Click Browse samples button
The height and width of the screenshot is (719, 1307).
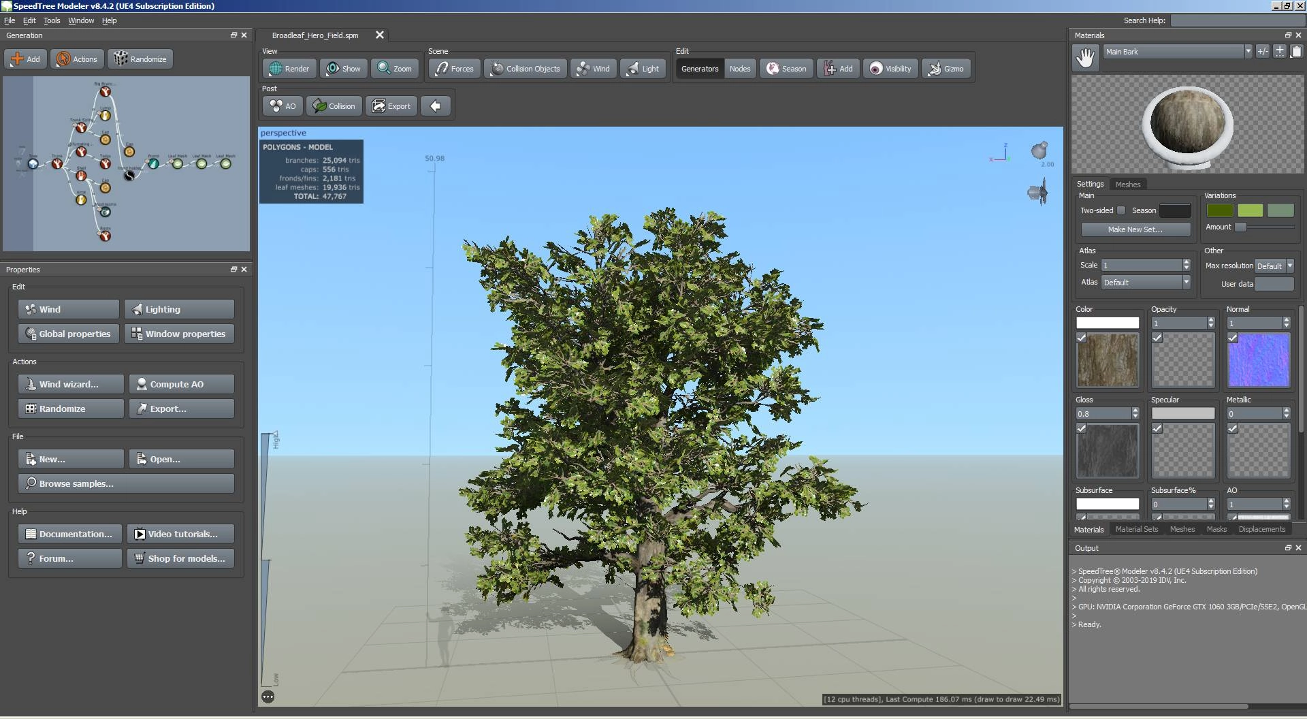point(126,483)
